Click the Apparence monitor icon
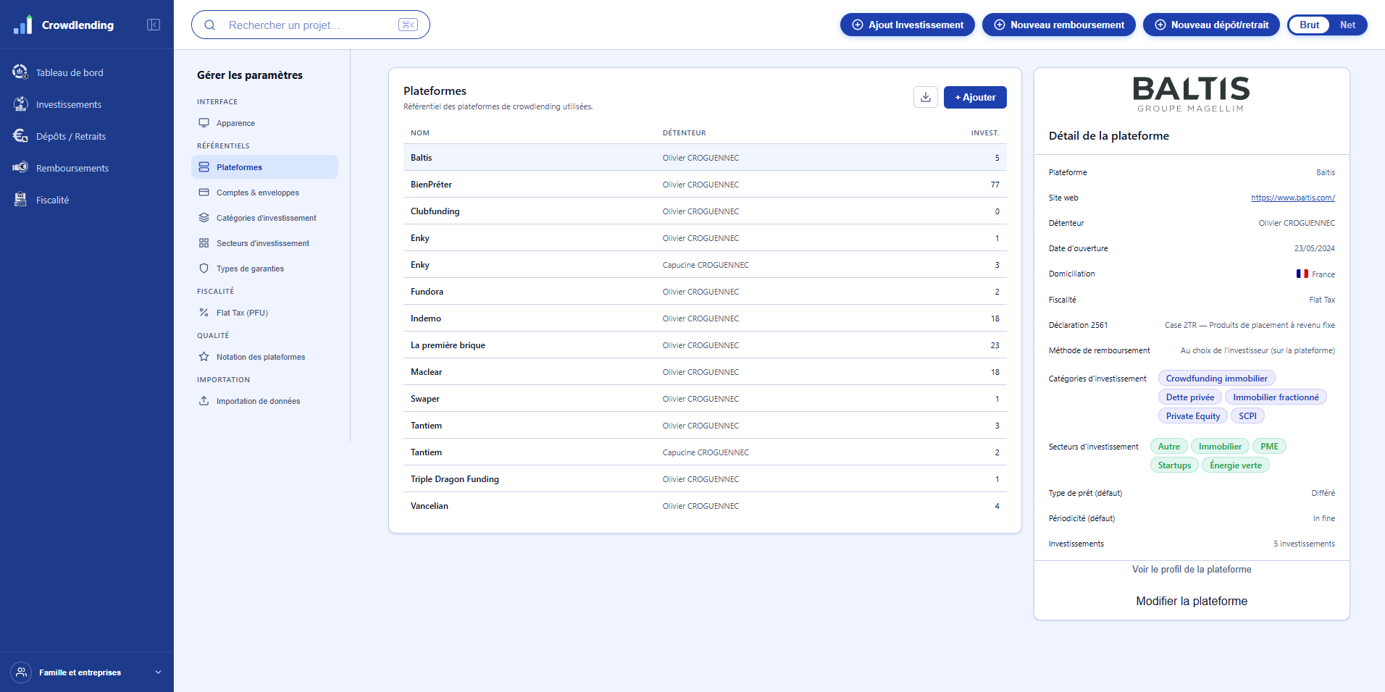The width and height of the screenshot is (1385, 692). 204,123
